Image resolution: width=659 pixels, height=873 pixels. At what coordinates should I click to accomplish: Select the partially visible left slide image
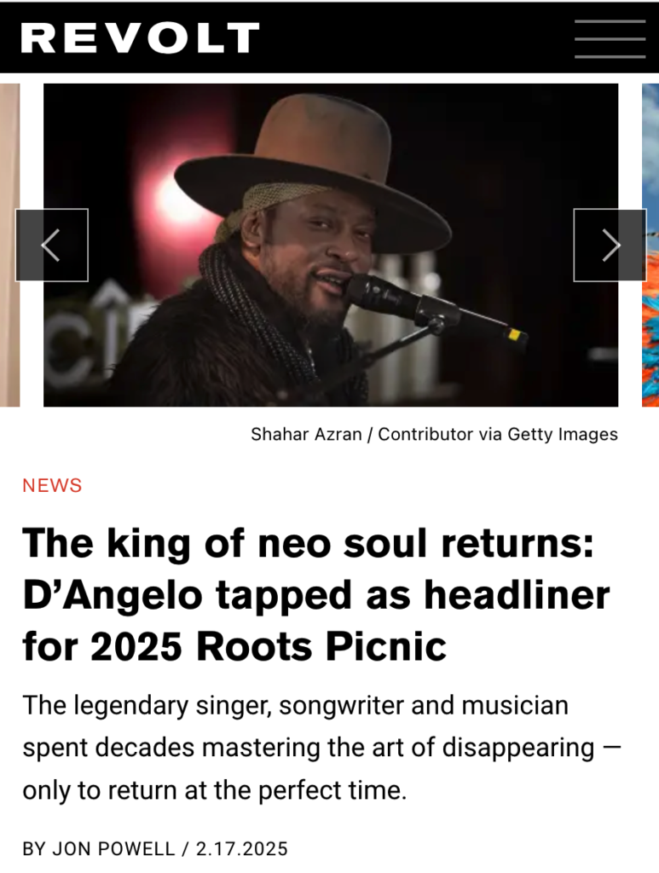(9, 245)
